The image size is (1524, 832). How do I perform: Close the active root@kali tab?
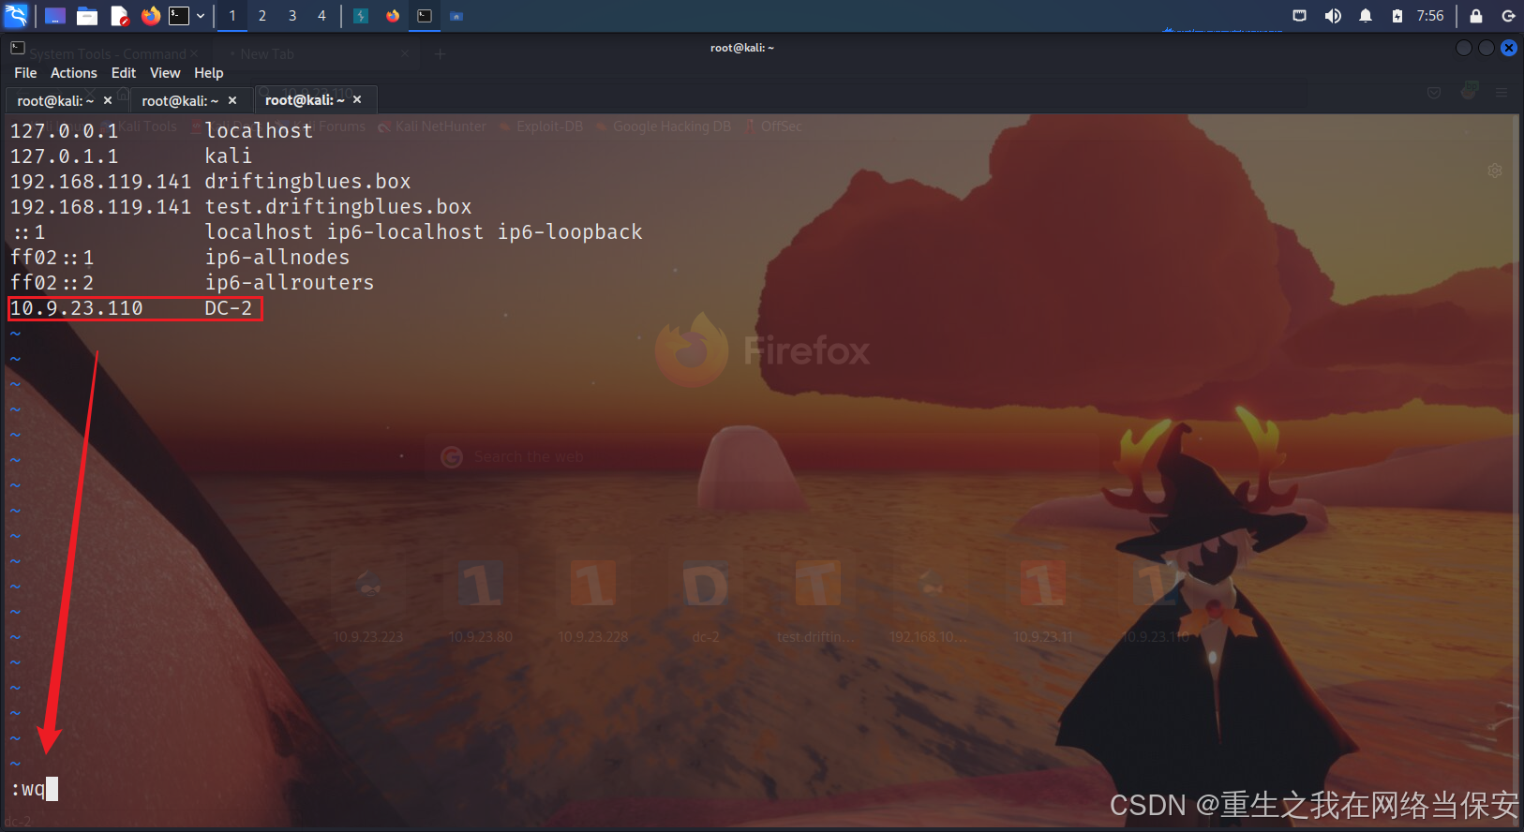(357, 99)
